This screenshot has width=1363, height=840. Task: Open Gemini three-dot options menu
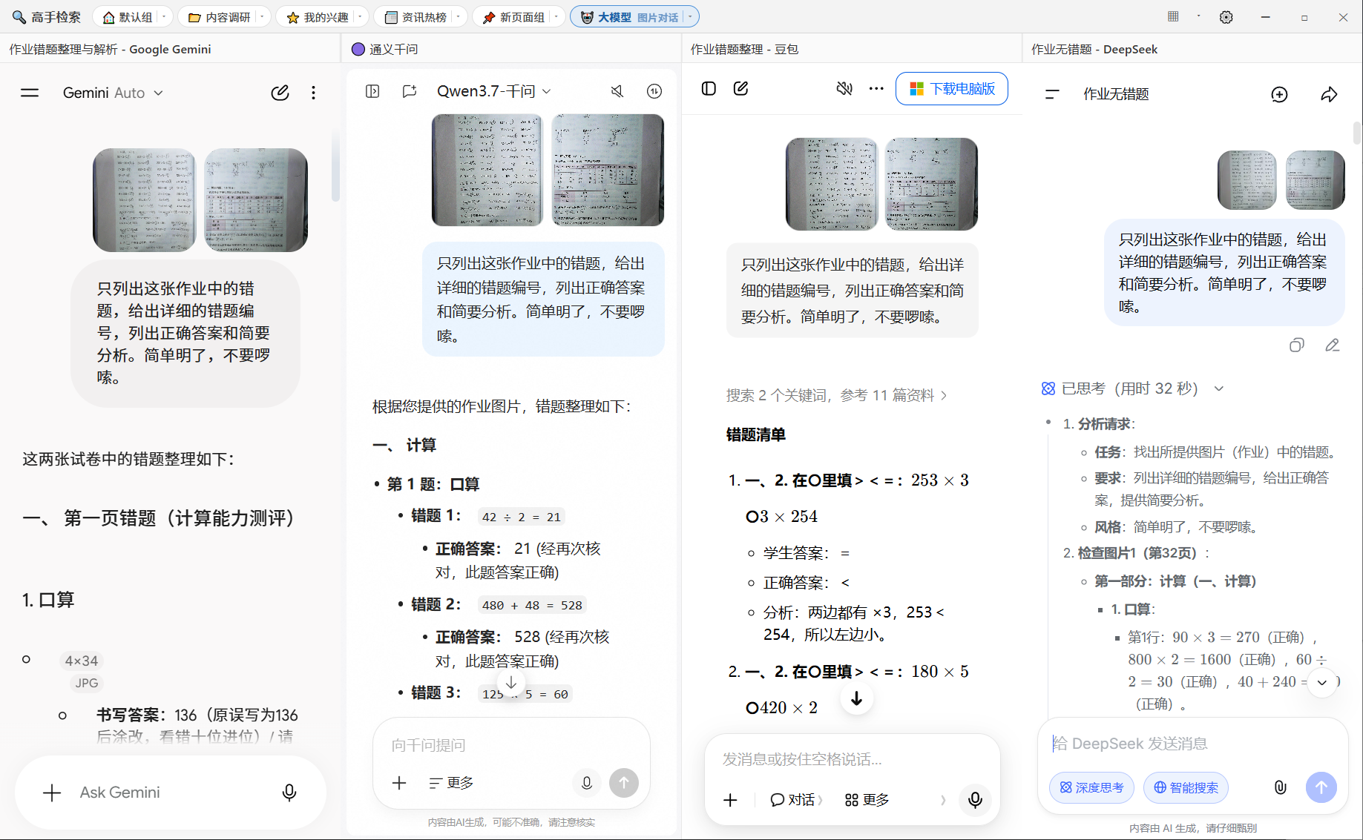313,93
